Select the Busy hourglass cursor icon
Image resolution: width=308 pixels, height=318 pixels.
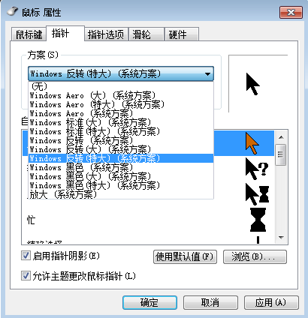[x=258, y=220]
